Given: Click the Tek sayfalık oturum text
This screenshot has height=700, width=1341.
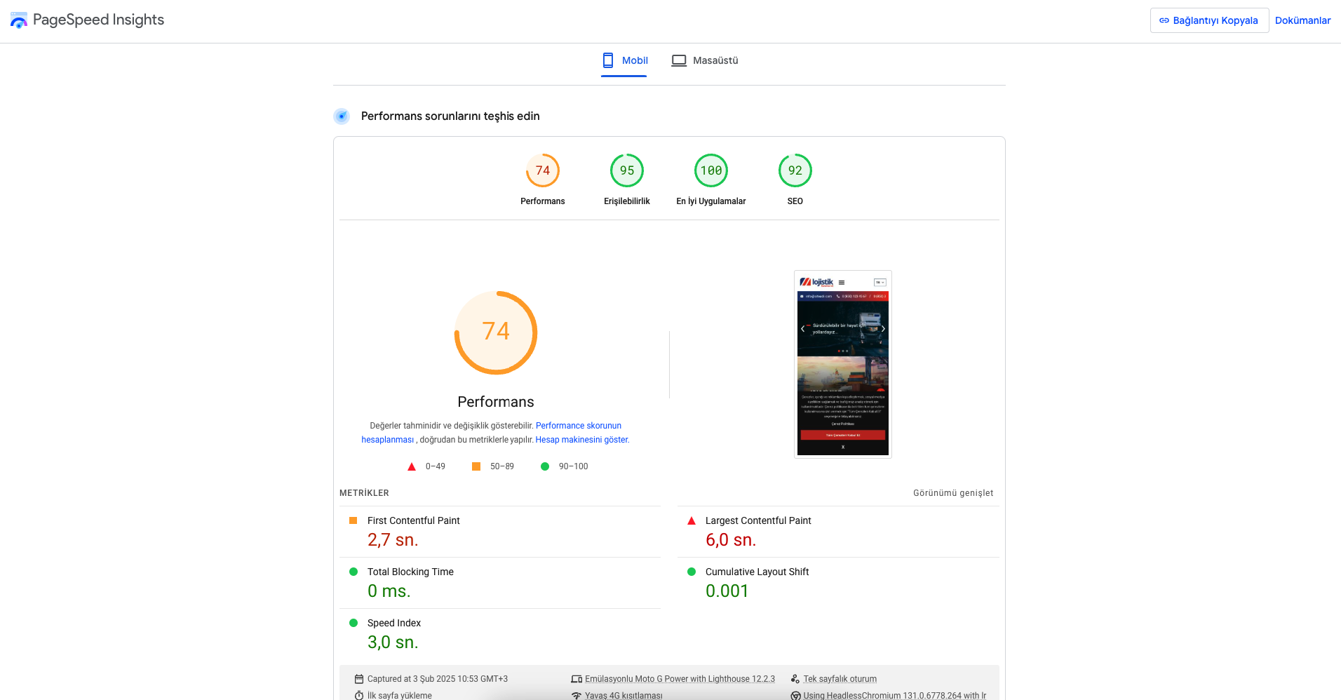Looking at the screenshot, I should point(840,679).
